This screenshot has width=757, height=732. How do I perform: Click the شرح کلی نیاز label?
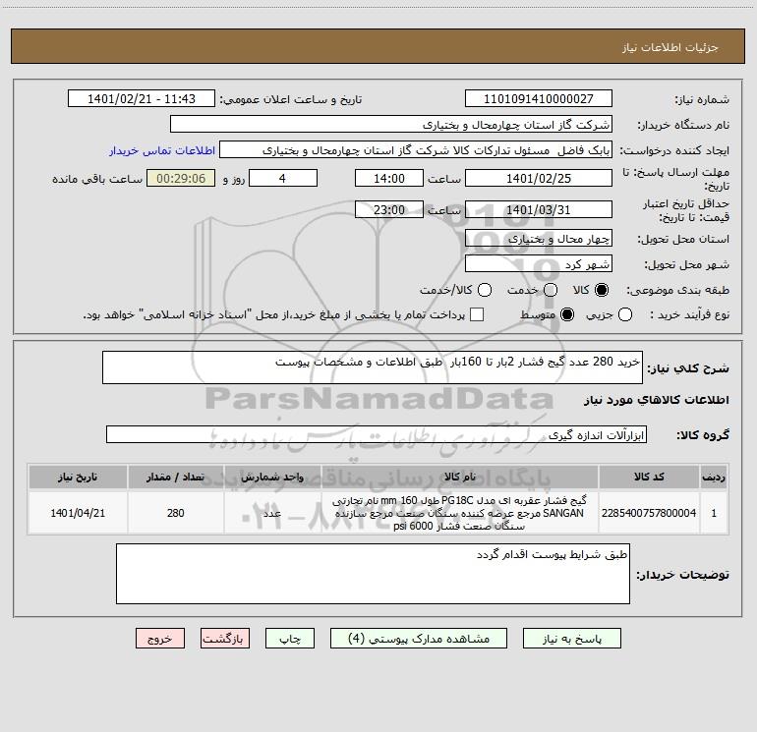click(688, 368)
